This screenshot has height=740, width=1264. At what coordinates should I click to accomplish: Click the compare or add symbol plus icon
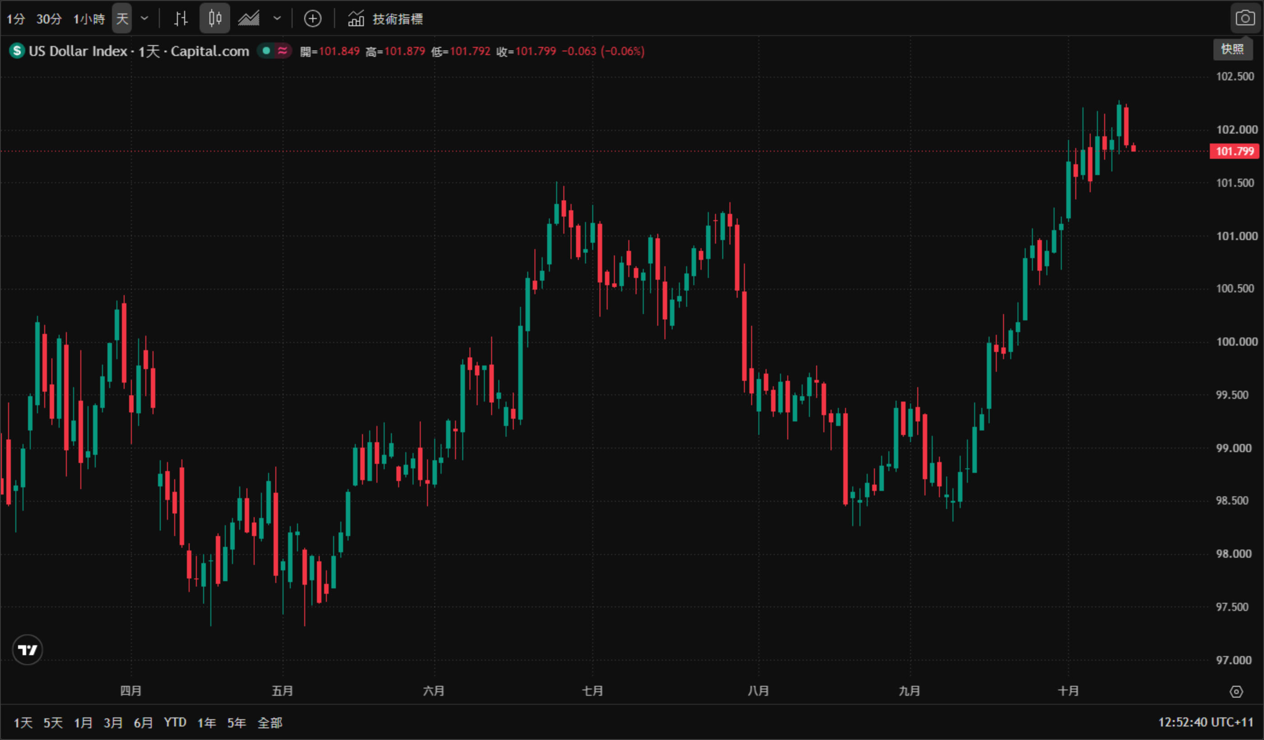(312, 19)
